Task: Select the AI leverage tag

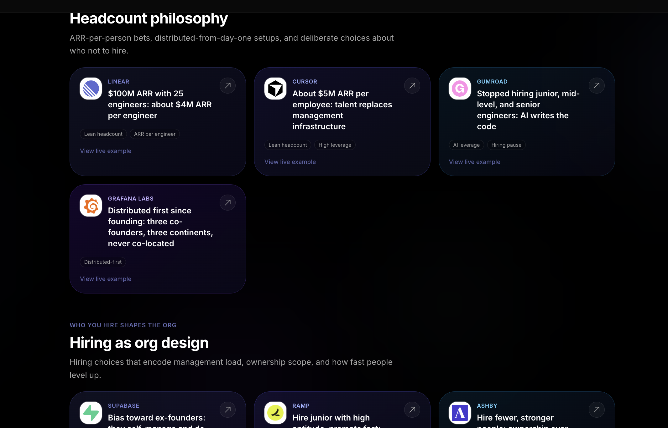Action: point(467,145)
